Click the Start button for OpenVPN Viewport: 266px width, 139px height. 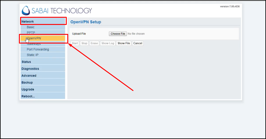[x=75, y=43]
